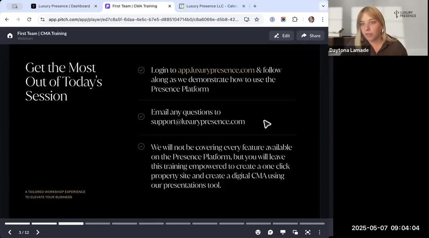Select the First Team | CMA Training tab
The width and height of the screenshot is (429, 238).
coord(138,6)
